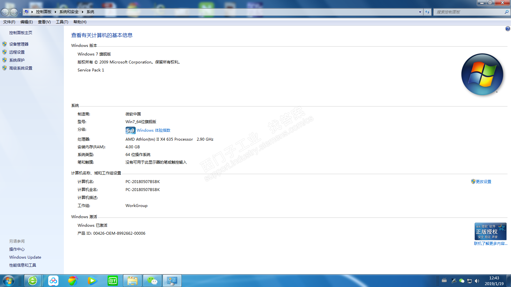
Task: Open 查看(V) menu
Action: 44,22
